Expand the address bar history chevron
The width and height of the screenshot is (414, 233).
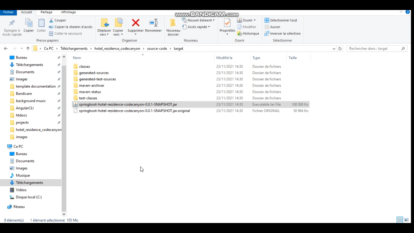334,49
